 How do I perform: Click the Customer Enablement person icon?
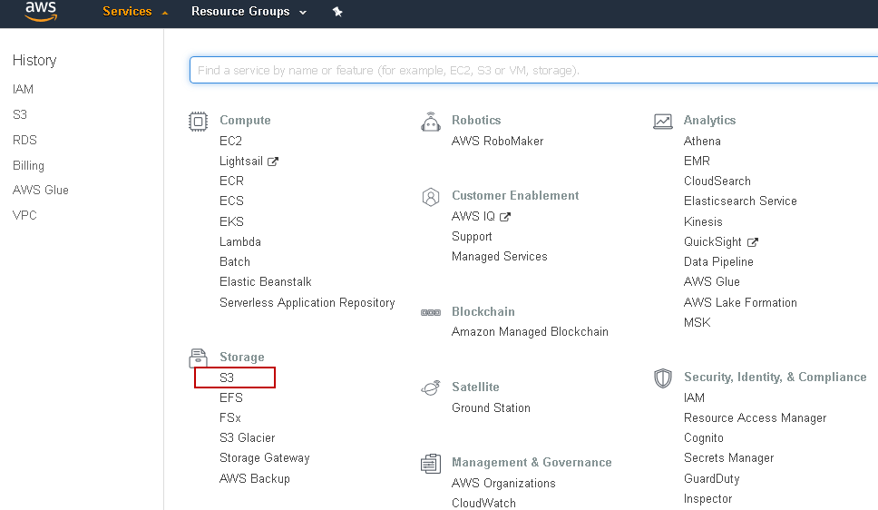(x=431, y=196)
